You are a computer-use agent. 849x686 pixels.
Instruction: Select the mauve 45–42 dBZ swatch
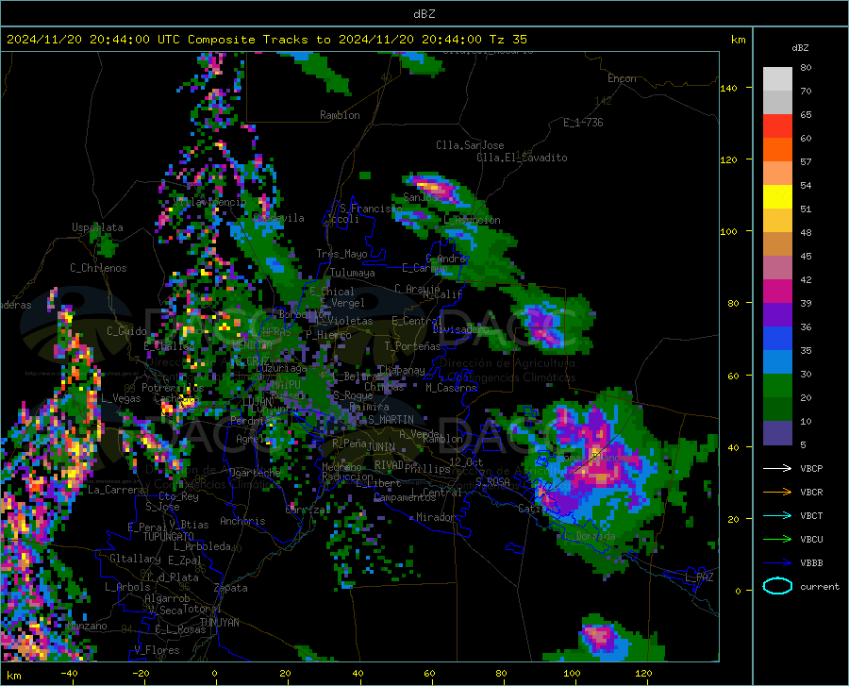click(777, 267)
